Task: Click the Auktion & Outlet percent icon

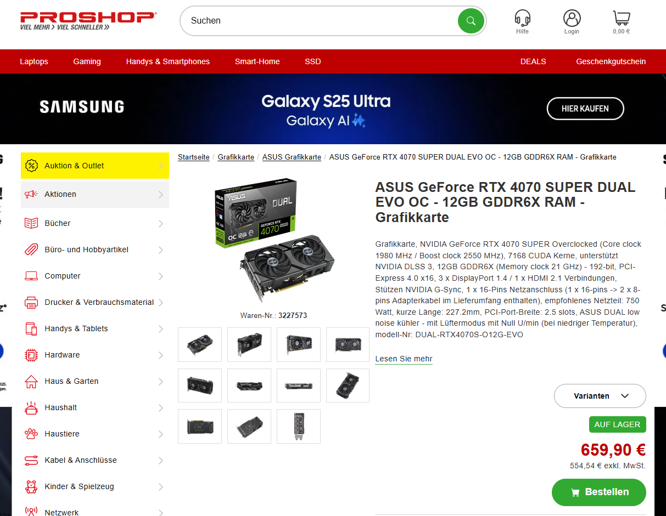Action: coord(31,166)
